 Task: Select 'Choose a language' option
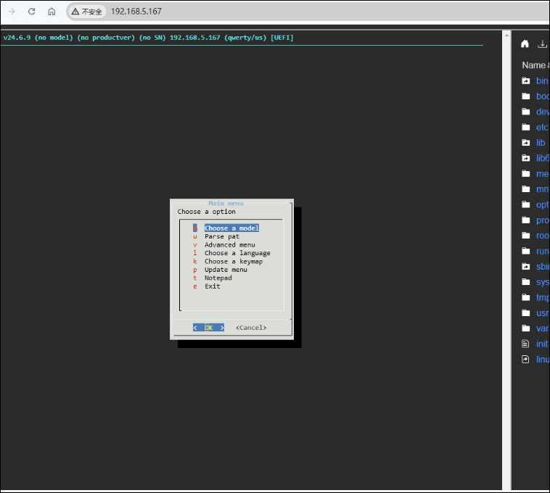pos(237,253)
